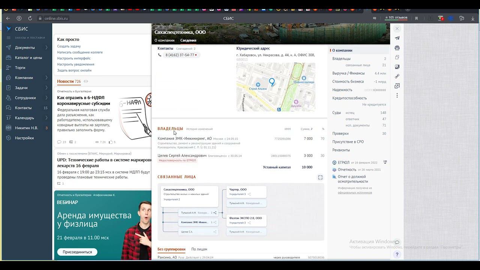Screen dimensions: 480x270
Task: Click the Создать задачу link
Action: (69, 46)
